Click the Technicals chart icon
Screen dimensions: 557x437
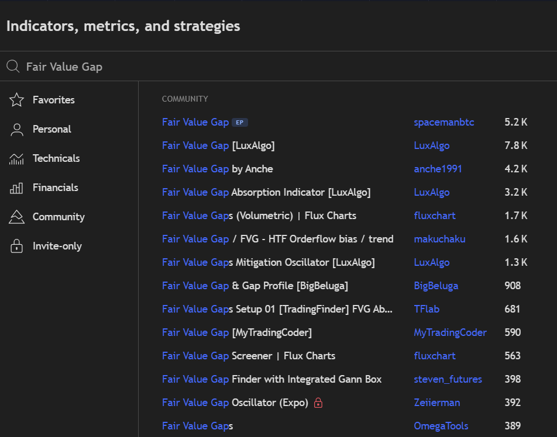[16, 158]
